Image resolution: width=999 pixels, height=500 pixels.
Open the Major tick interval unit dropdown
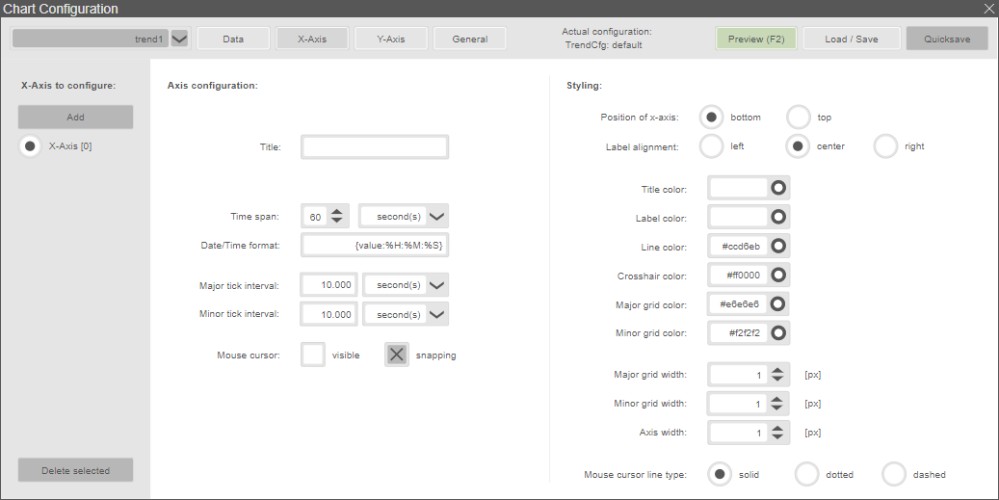coord(436,285)
